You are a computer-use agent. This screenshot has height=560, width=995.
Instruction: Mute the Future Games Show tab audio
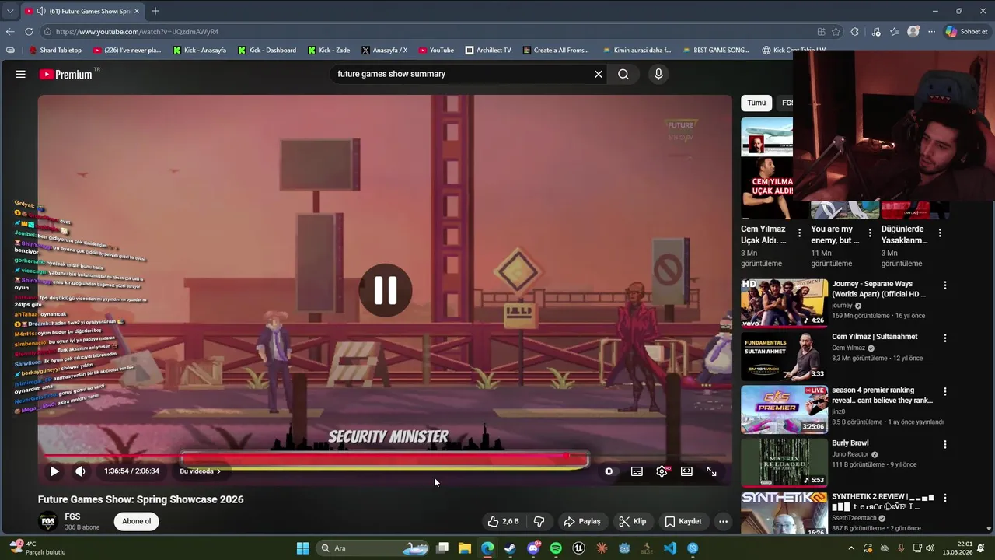point(40,11)
